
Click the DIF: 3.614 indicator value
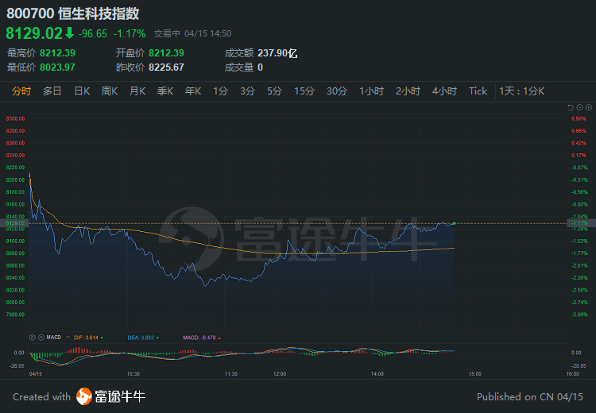88,338
